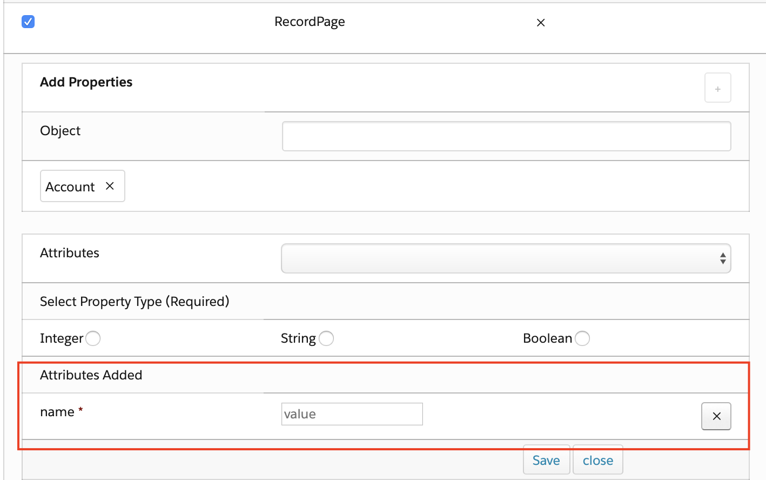Screen dimensions: 766x480
Task: Select the String radio button
Action: click(326, 338)
